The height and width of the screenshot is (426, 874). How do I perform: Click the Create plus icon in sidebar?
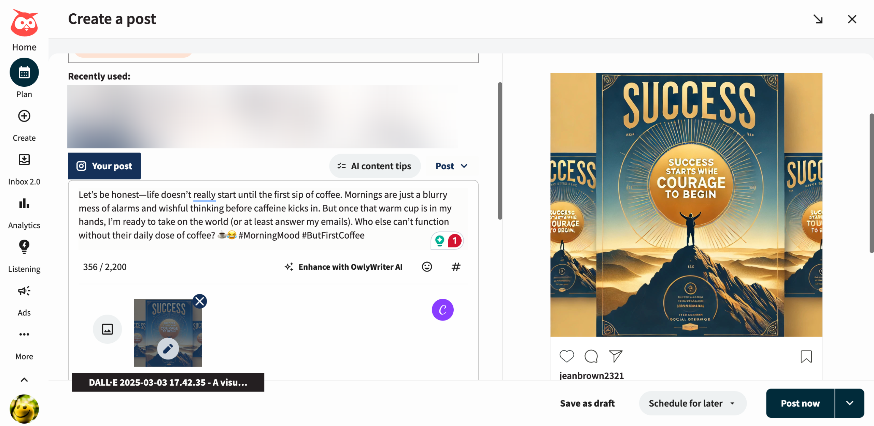[x=24, y=116]
